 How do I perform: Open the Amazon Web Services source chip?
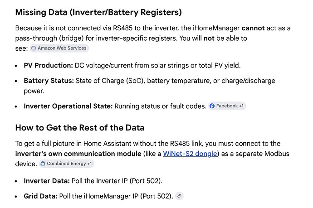coord(59,48)
